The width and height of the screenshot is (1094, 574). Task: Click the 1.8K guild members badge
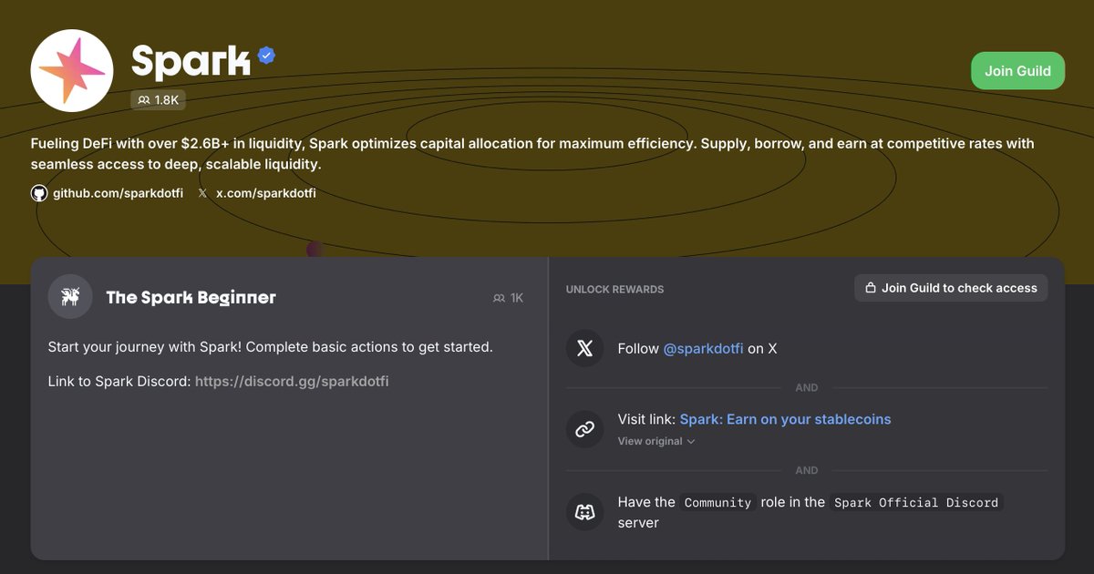(x=159, y=100)
